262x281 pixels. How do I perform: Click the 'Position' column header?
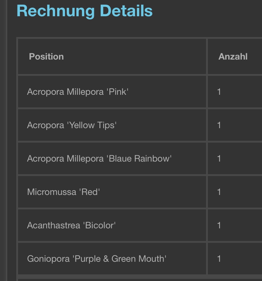[x=46, y=57]
